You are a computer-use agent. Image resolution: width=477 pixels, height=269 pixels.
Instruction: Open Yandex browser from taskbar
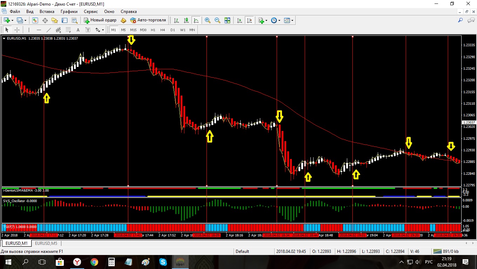77,262
